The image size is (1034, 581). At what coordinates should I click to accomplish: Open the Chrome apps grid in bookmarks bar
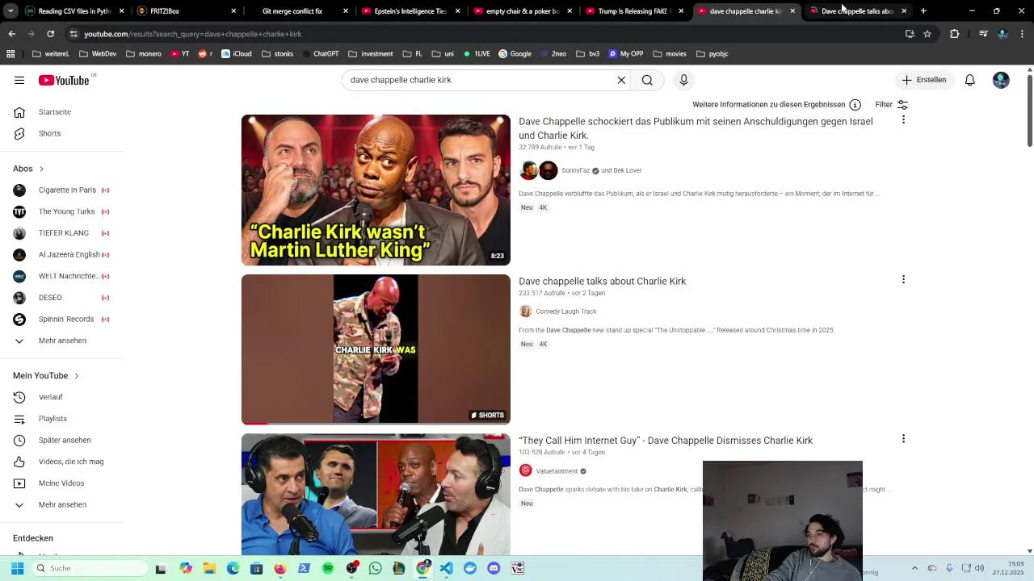11,54
